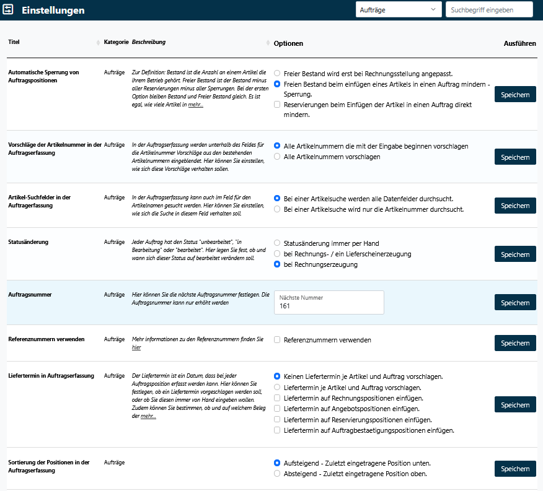The height and width of the screenshot is (491, 543).
Task: Enable 'Reservierungen beim Einfügen' checkbox
Action: (277, 105)
